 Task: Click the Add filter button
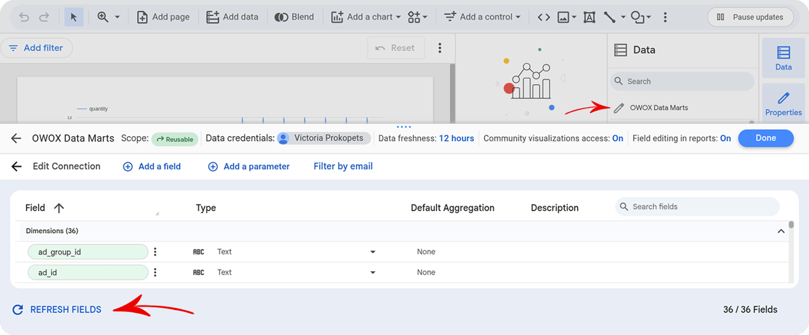37,48
